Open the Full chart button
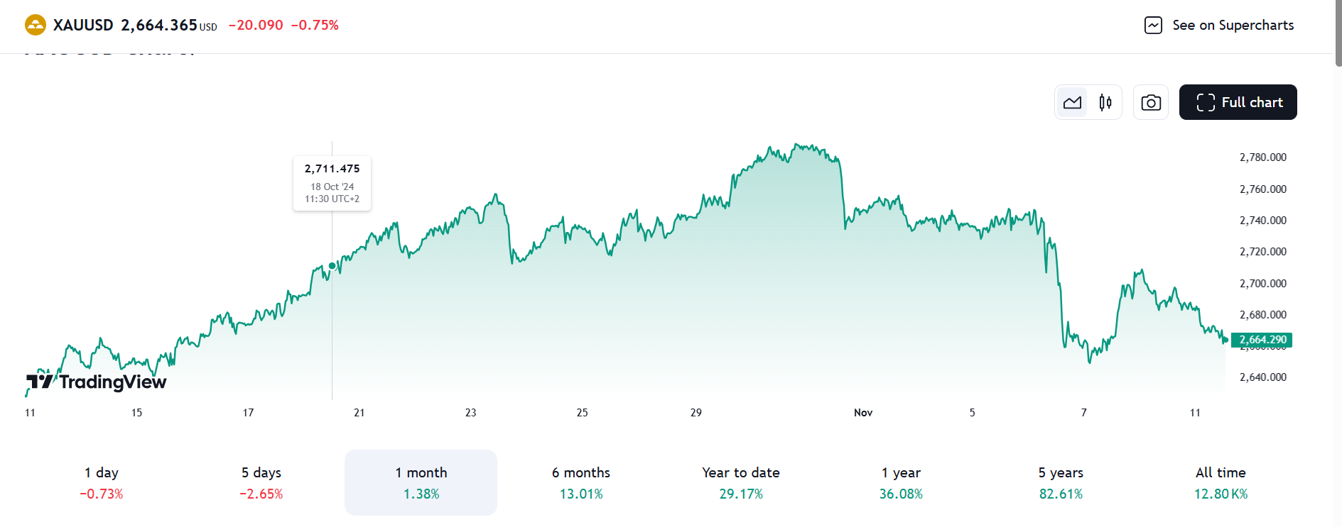Viewport: 1342px width, 527px height. click(x=1238, y=102)
